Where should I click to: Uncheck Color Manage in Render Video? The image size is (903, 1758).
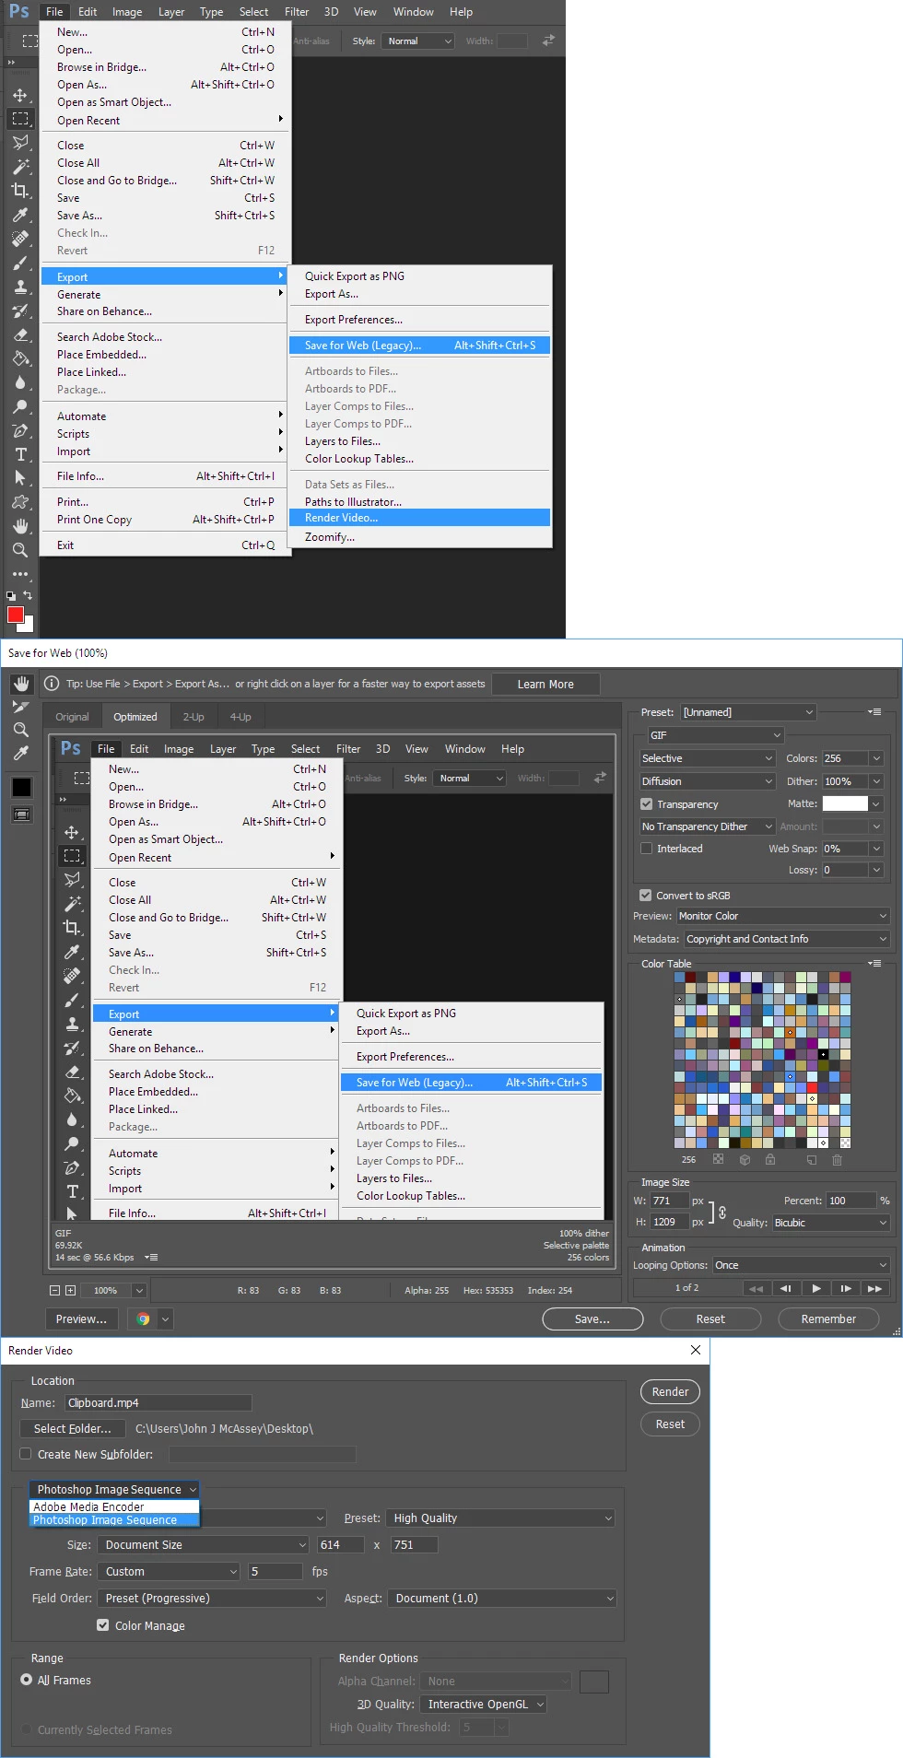click(103, 1625)
